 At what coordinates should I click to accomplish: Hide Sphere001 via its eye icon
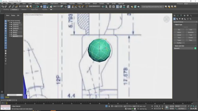tap(10, 36)
